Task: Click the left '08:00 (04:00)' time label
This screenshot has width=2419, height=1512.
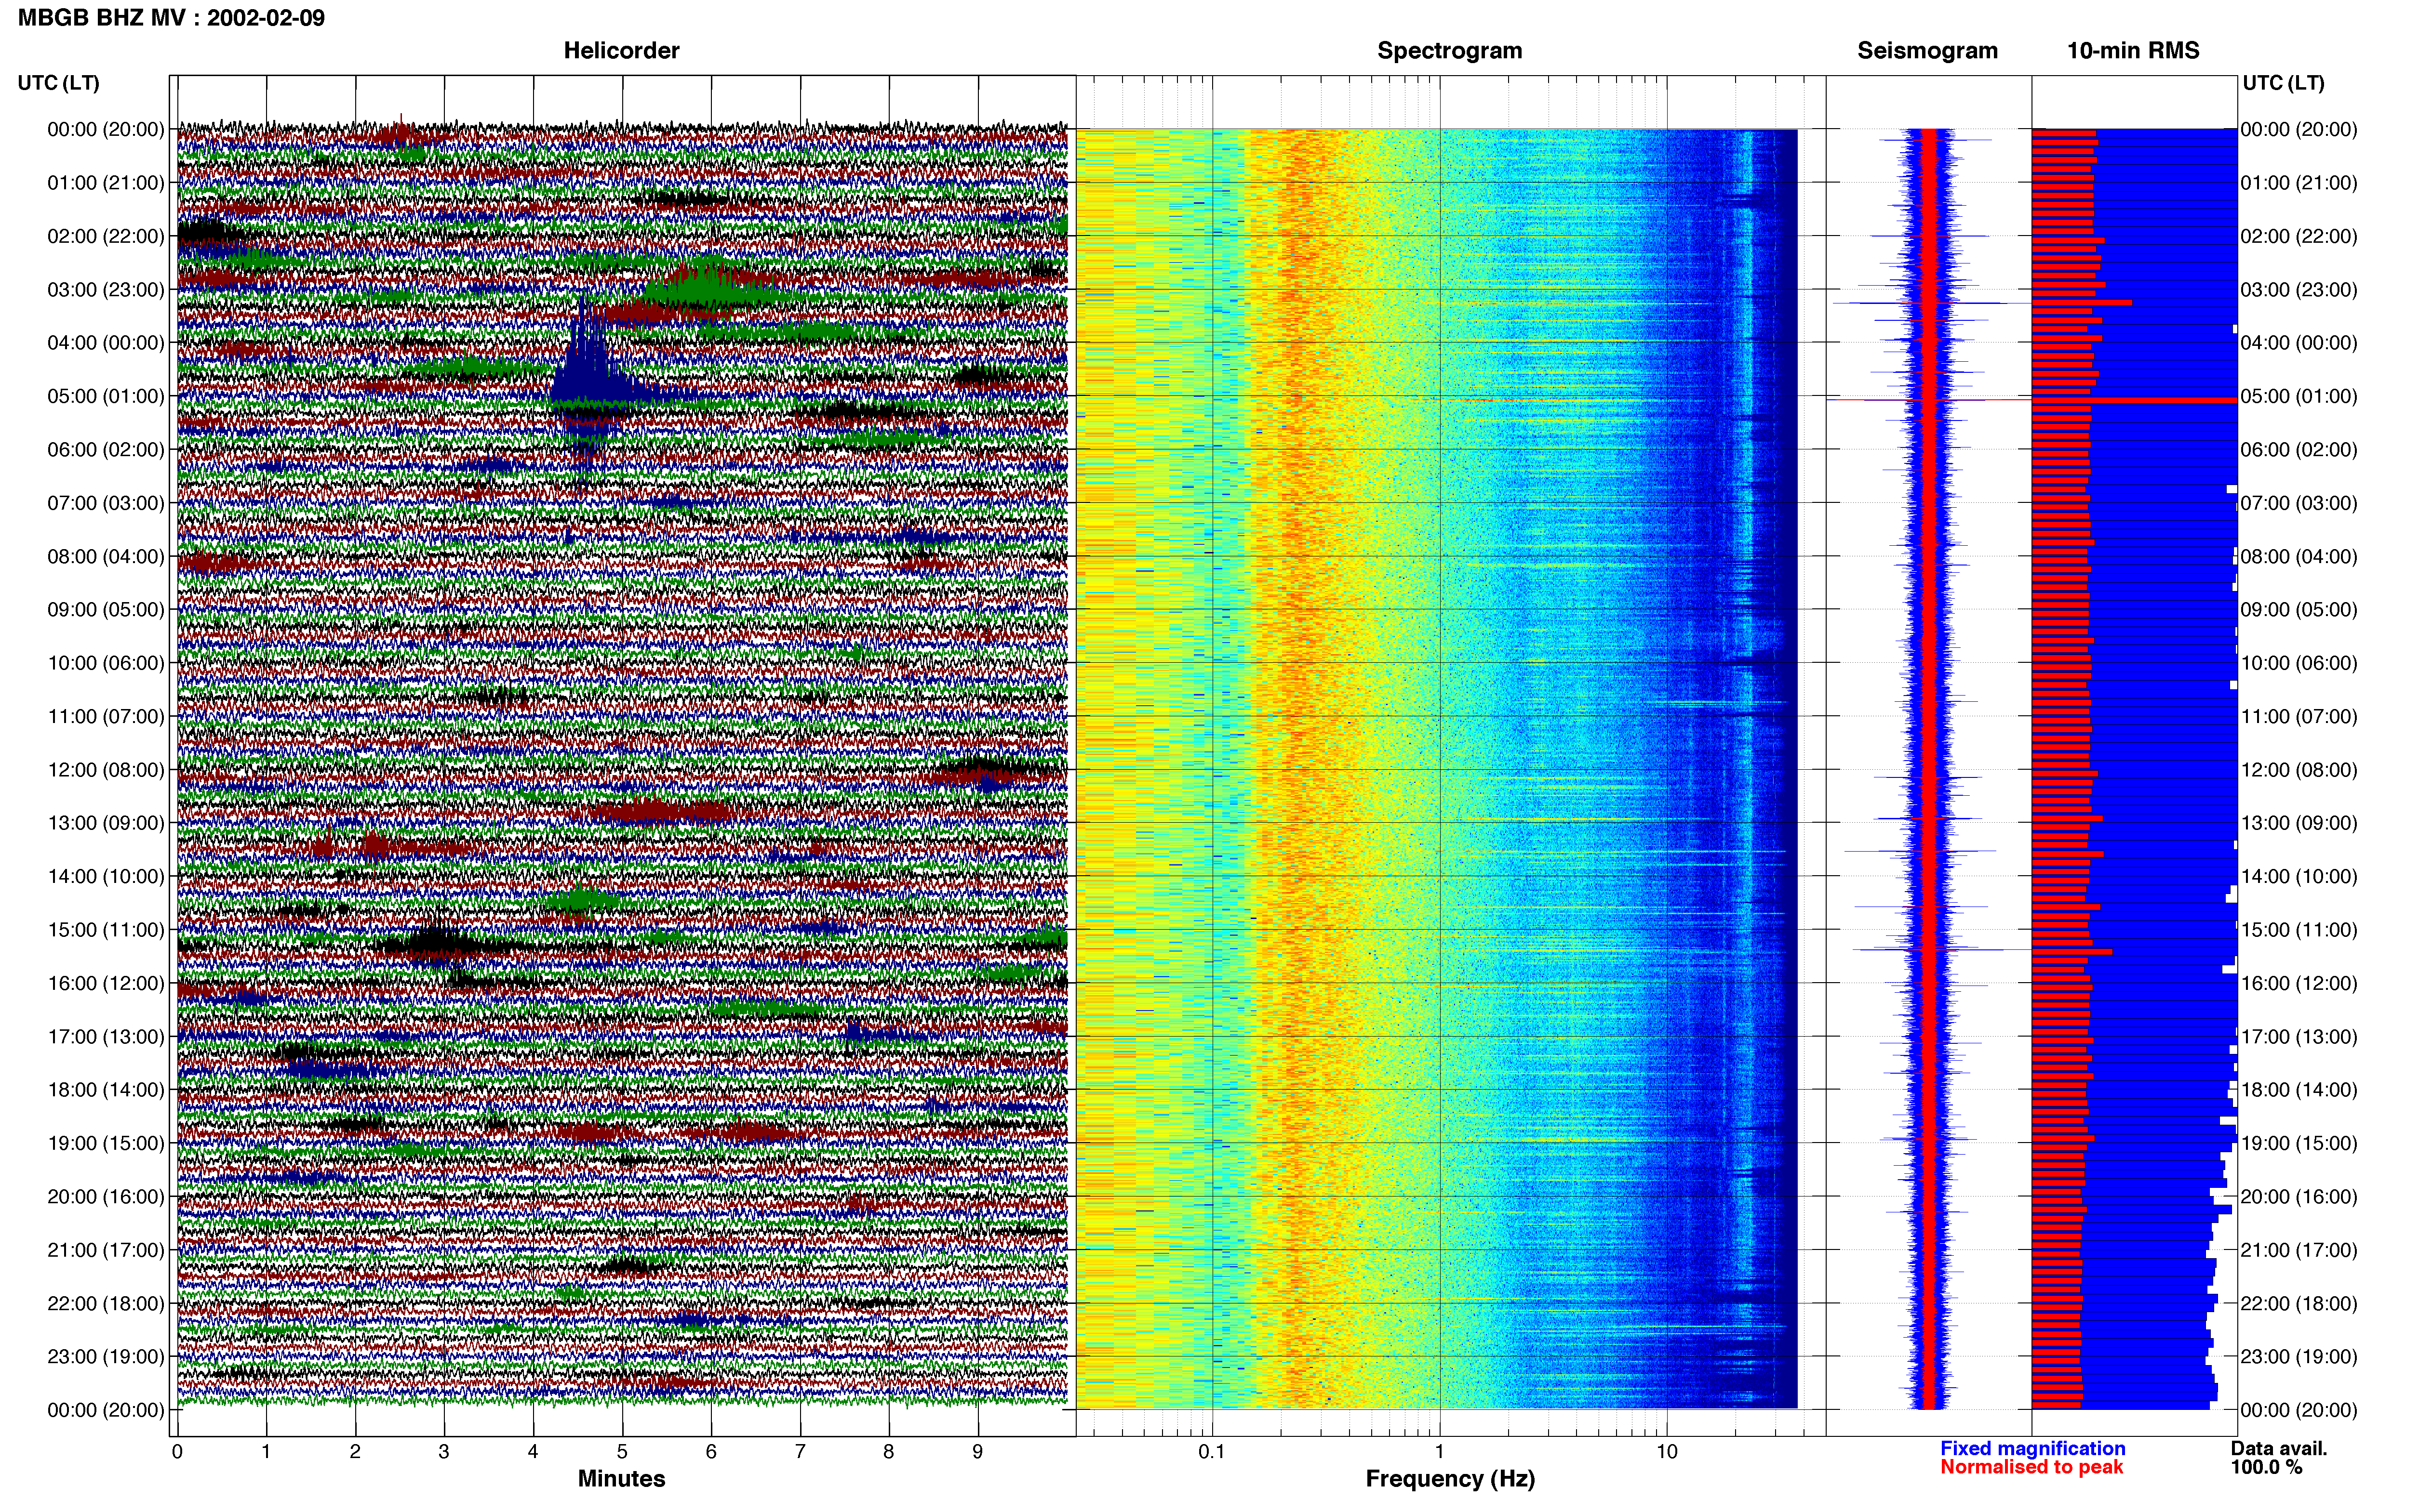Action: pyautogui.click(x=106, y=556)
